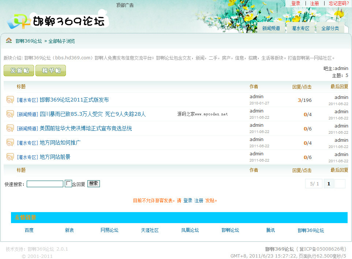Click post icon beside 地方网站前景
352x259 pixels.
tap(10, 157)
